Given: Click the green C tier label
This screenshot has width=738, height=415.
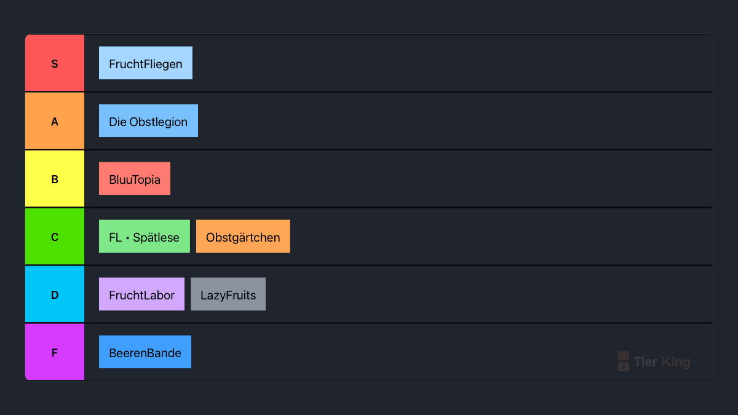Looking at the screenshot, I should click(55, 237).
